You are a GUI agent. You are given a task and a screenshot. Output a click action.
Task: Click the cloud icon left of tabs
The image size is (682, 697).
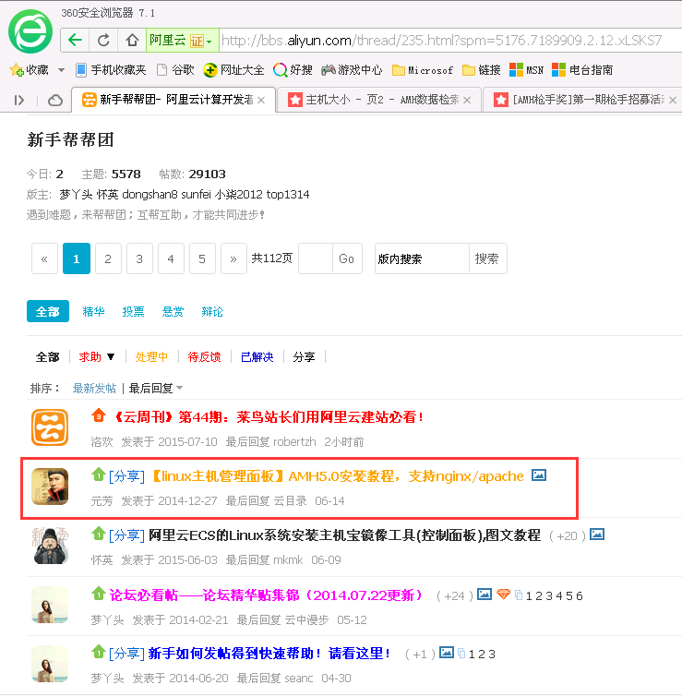tap(55, 100)
